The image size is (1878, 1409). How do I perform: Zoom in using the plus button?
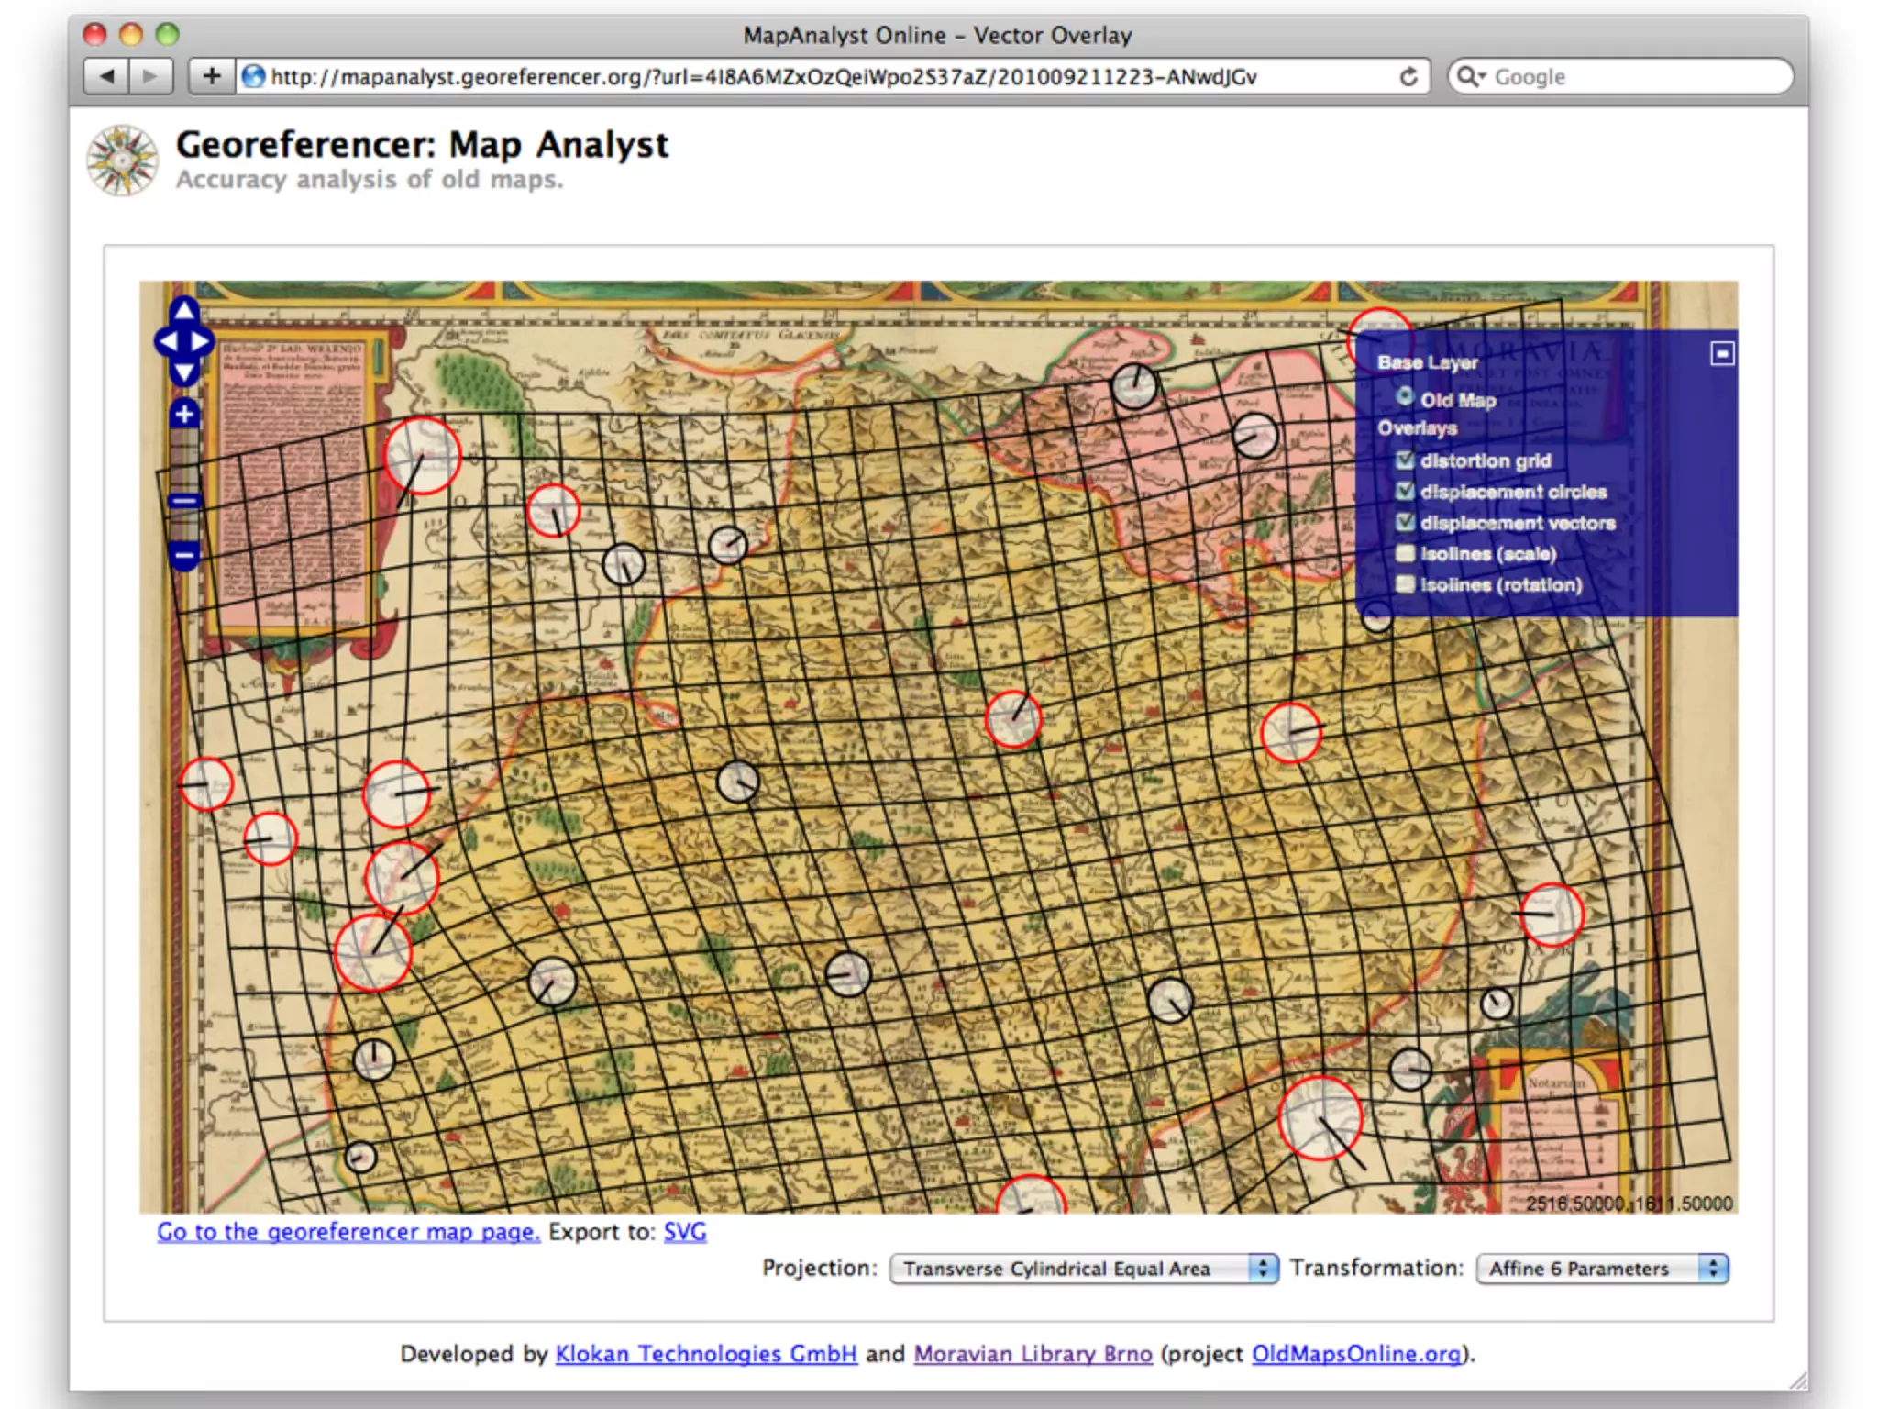pyautogui.click(x=184, y=415)
